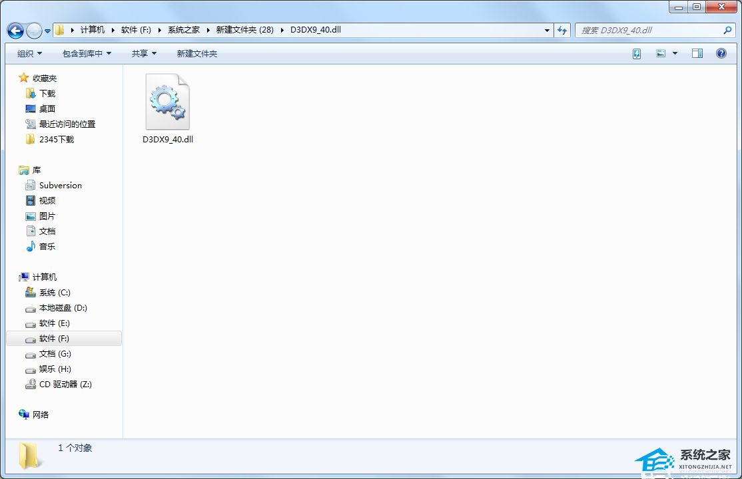
Task: Expand the address bar history dropdown
Action: click(x=547, y=31)
